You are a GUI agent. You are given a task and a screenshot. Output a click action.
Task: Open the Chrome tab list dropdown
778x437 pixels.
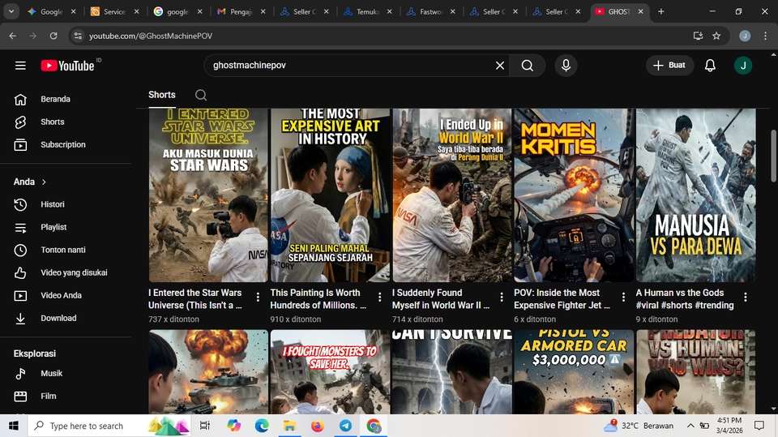pos(11,11)
